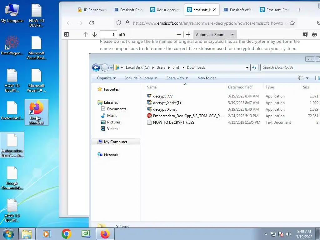Image resolution: width=320 pixels, height=240 pixels.
Task: Go back in Firefox
Action: click(x=69, y=23)
